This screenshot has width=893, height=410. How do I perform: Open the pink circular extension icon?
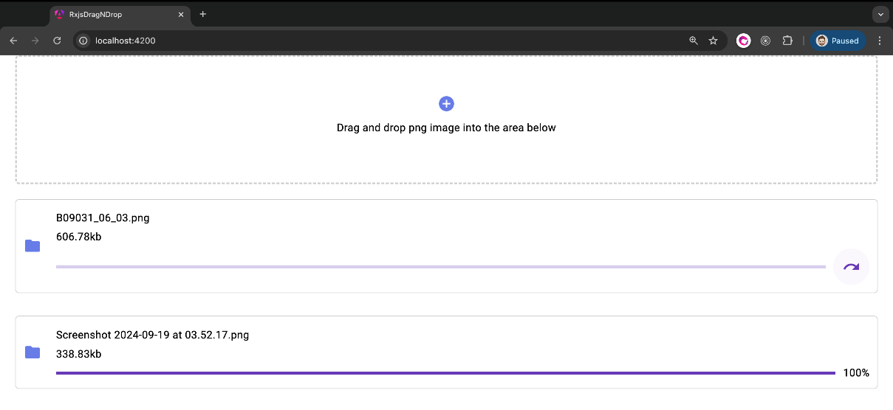tap(744, 41)
